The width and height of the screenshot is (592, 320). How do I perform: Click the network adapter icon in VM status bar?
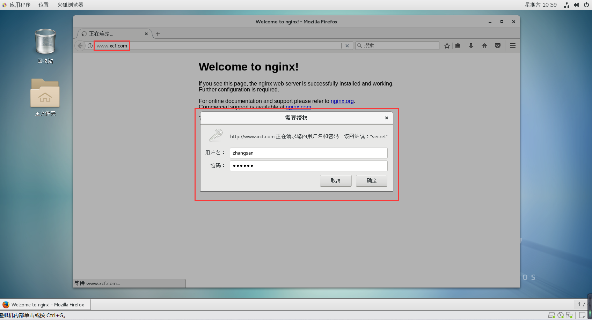(569, 315)
